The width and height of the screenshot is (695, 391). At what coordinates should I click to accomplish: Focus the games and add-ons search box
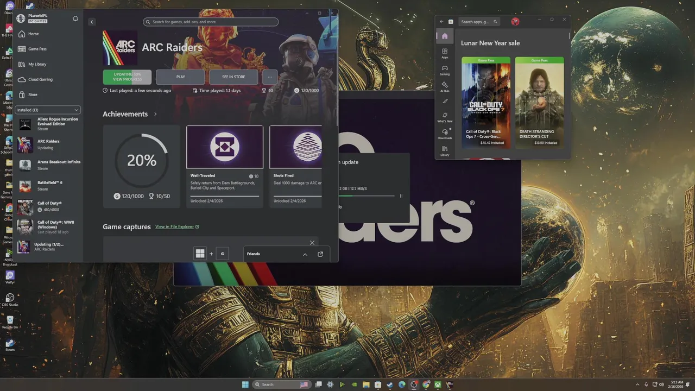click(211, 22)
